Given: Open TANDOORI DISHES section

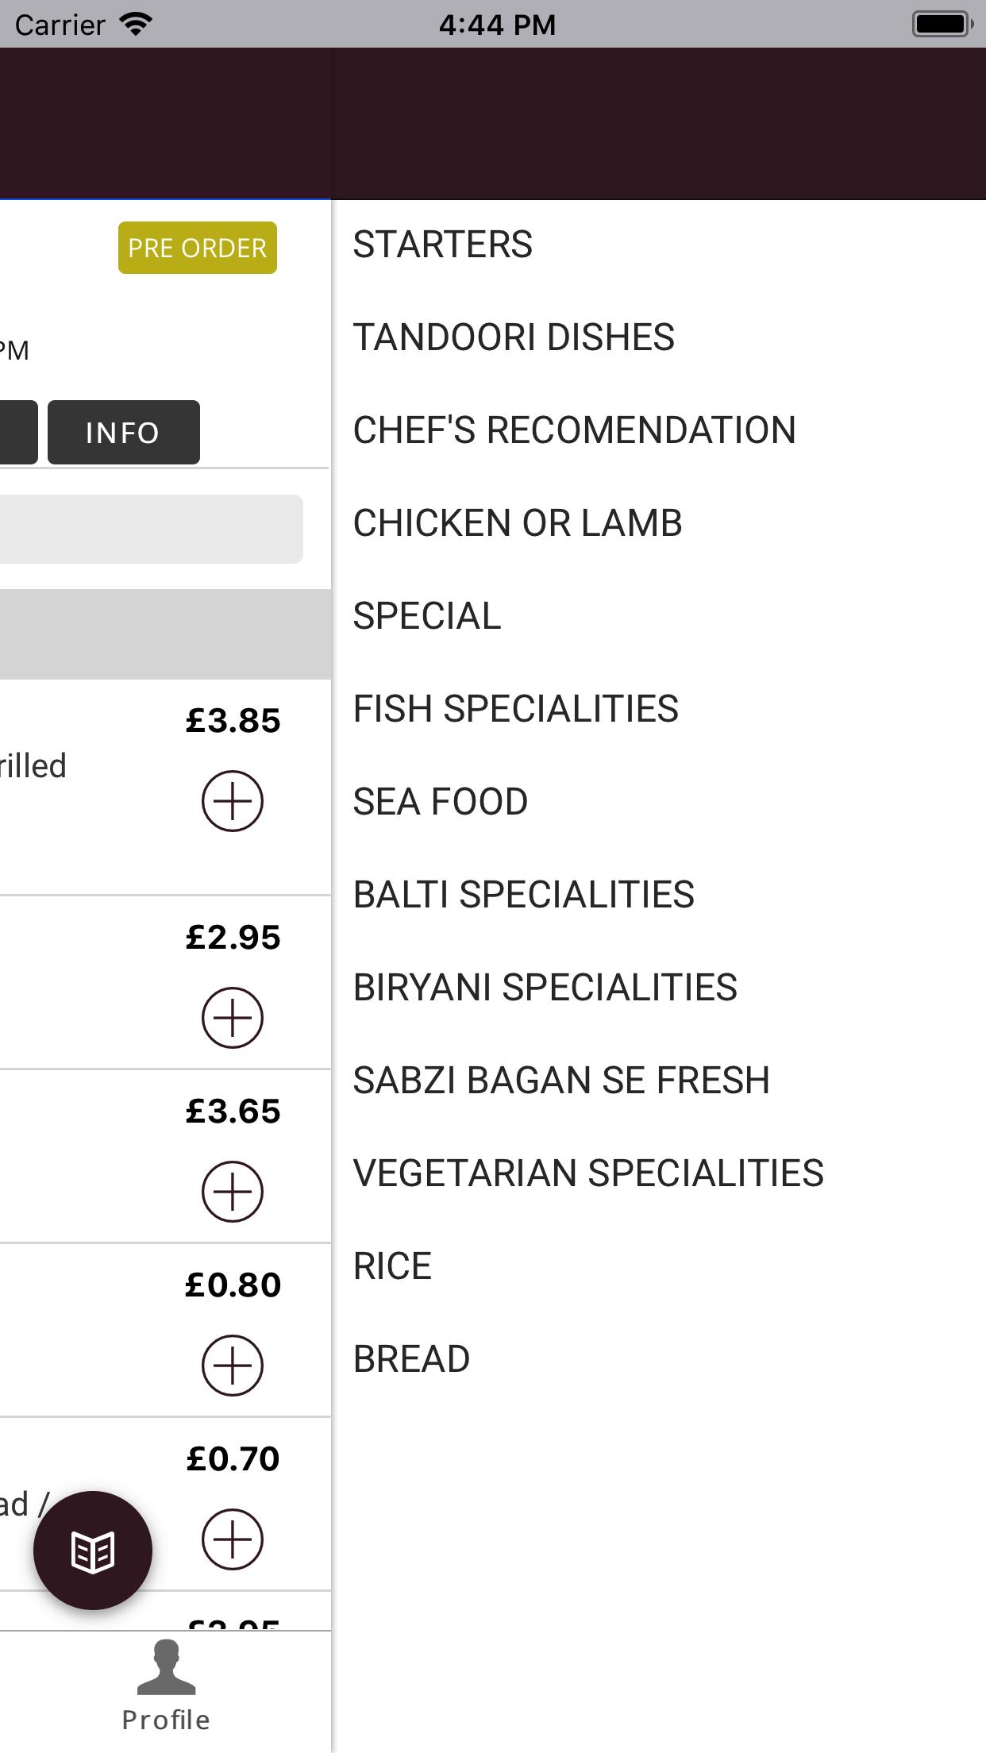Looking at the screenshot, I should tap(514, 337).
